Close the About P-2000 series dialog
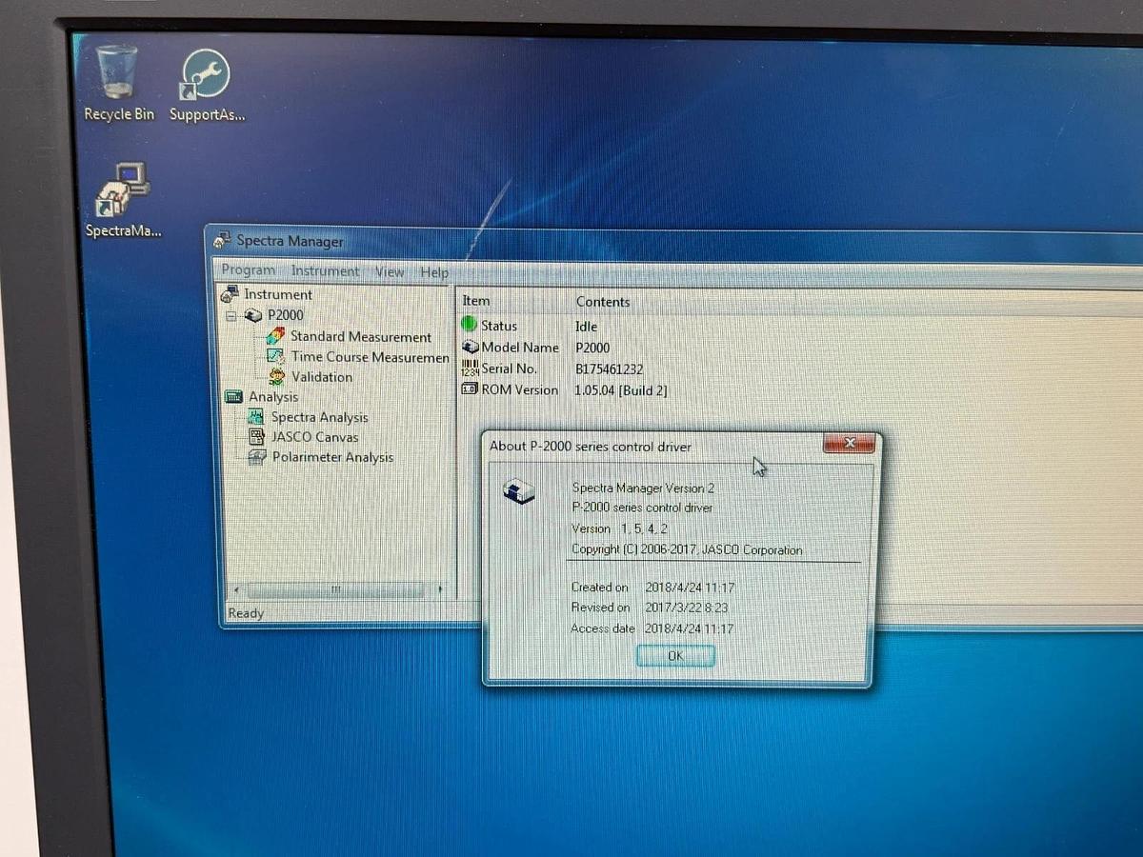The height and width of the screenshot is (857, 1143). coord(849,443)
